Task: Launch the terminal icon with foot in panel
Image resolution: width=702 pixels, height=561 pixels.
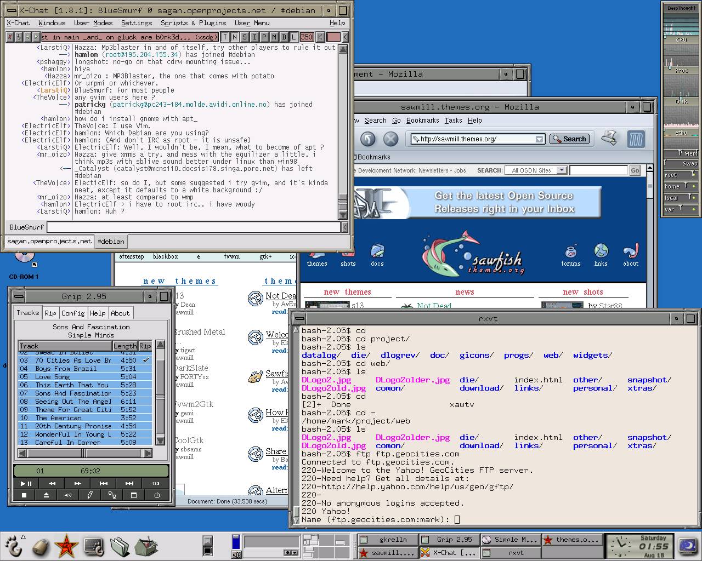Action: [x=93, y=546]
